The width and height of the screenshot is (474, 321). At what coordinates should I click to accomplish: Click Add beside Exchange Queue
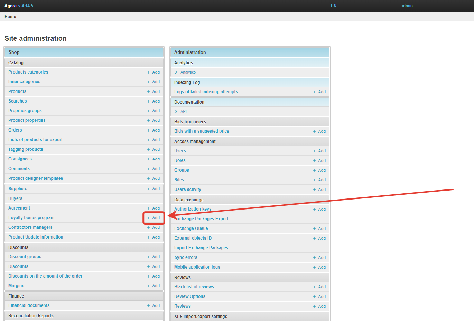(x=319, y=228)
